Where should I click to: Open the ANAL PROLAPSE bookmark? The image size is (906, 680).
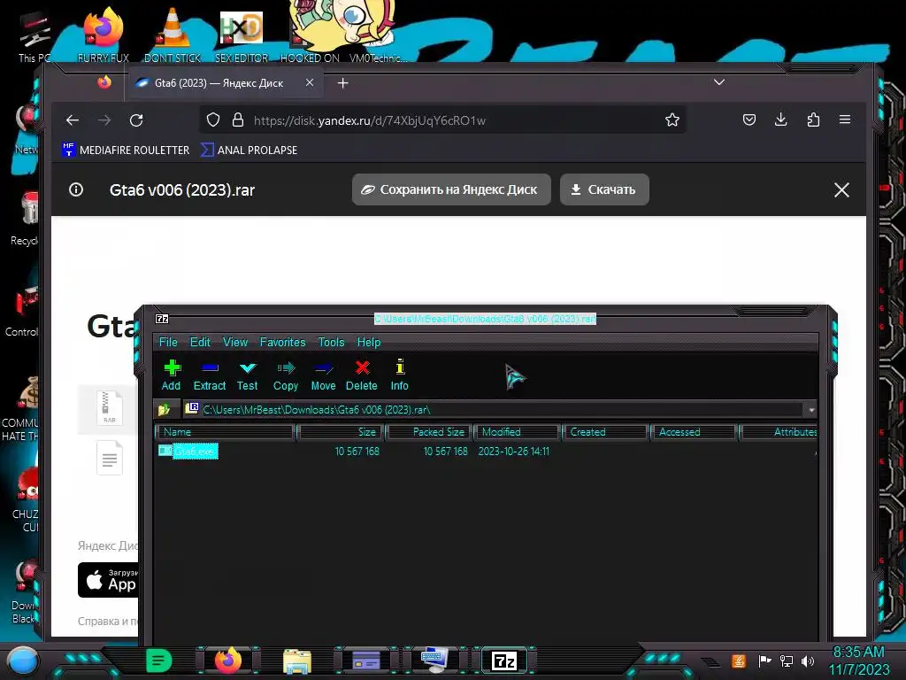click(x=249, y=150)
